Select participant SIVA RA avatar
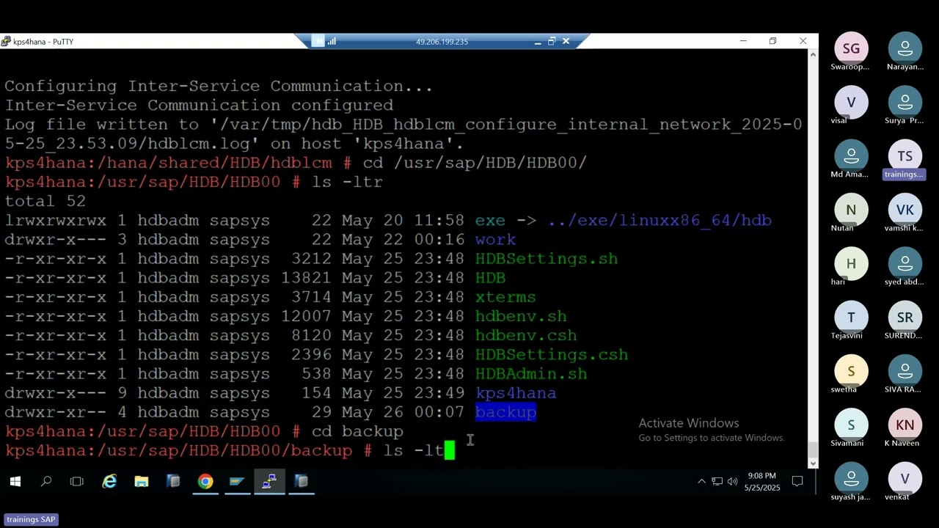 click(x=905, y=371)
